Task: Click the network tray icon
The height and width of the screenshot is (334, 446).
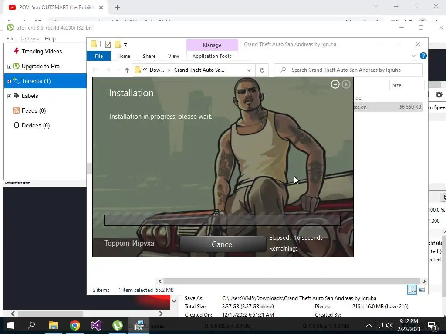Action: tap(379, 325)
